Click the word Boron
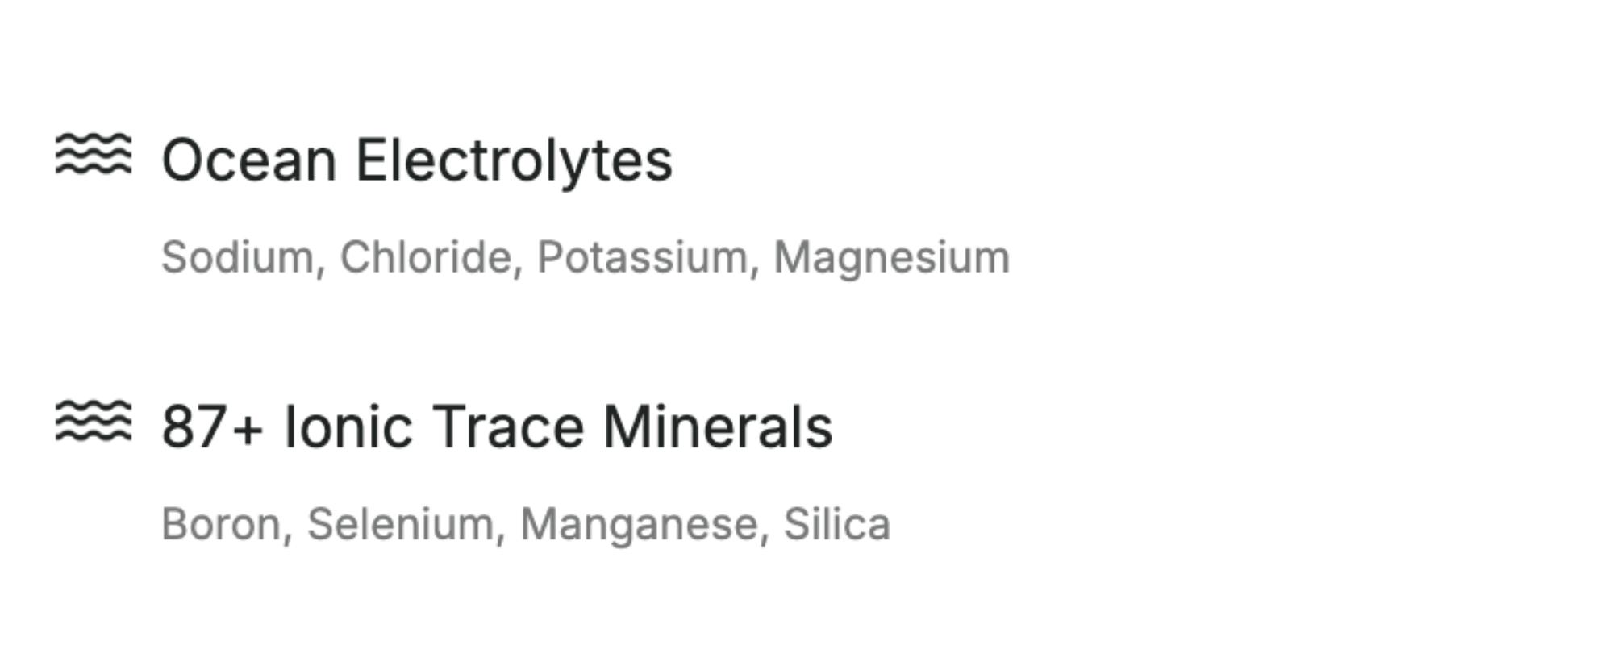1613x645 pixels. tap(220, 524)
